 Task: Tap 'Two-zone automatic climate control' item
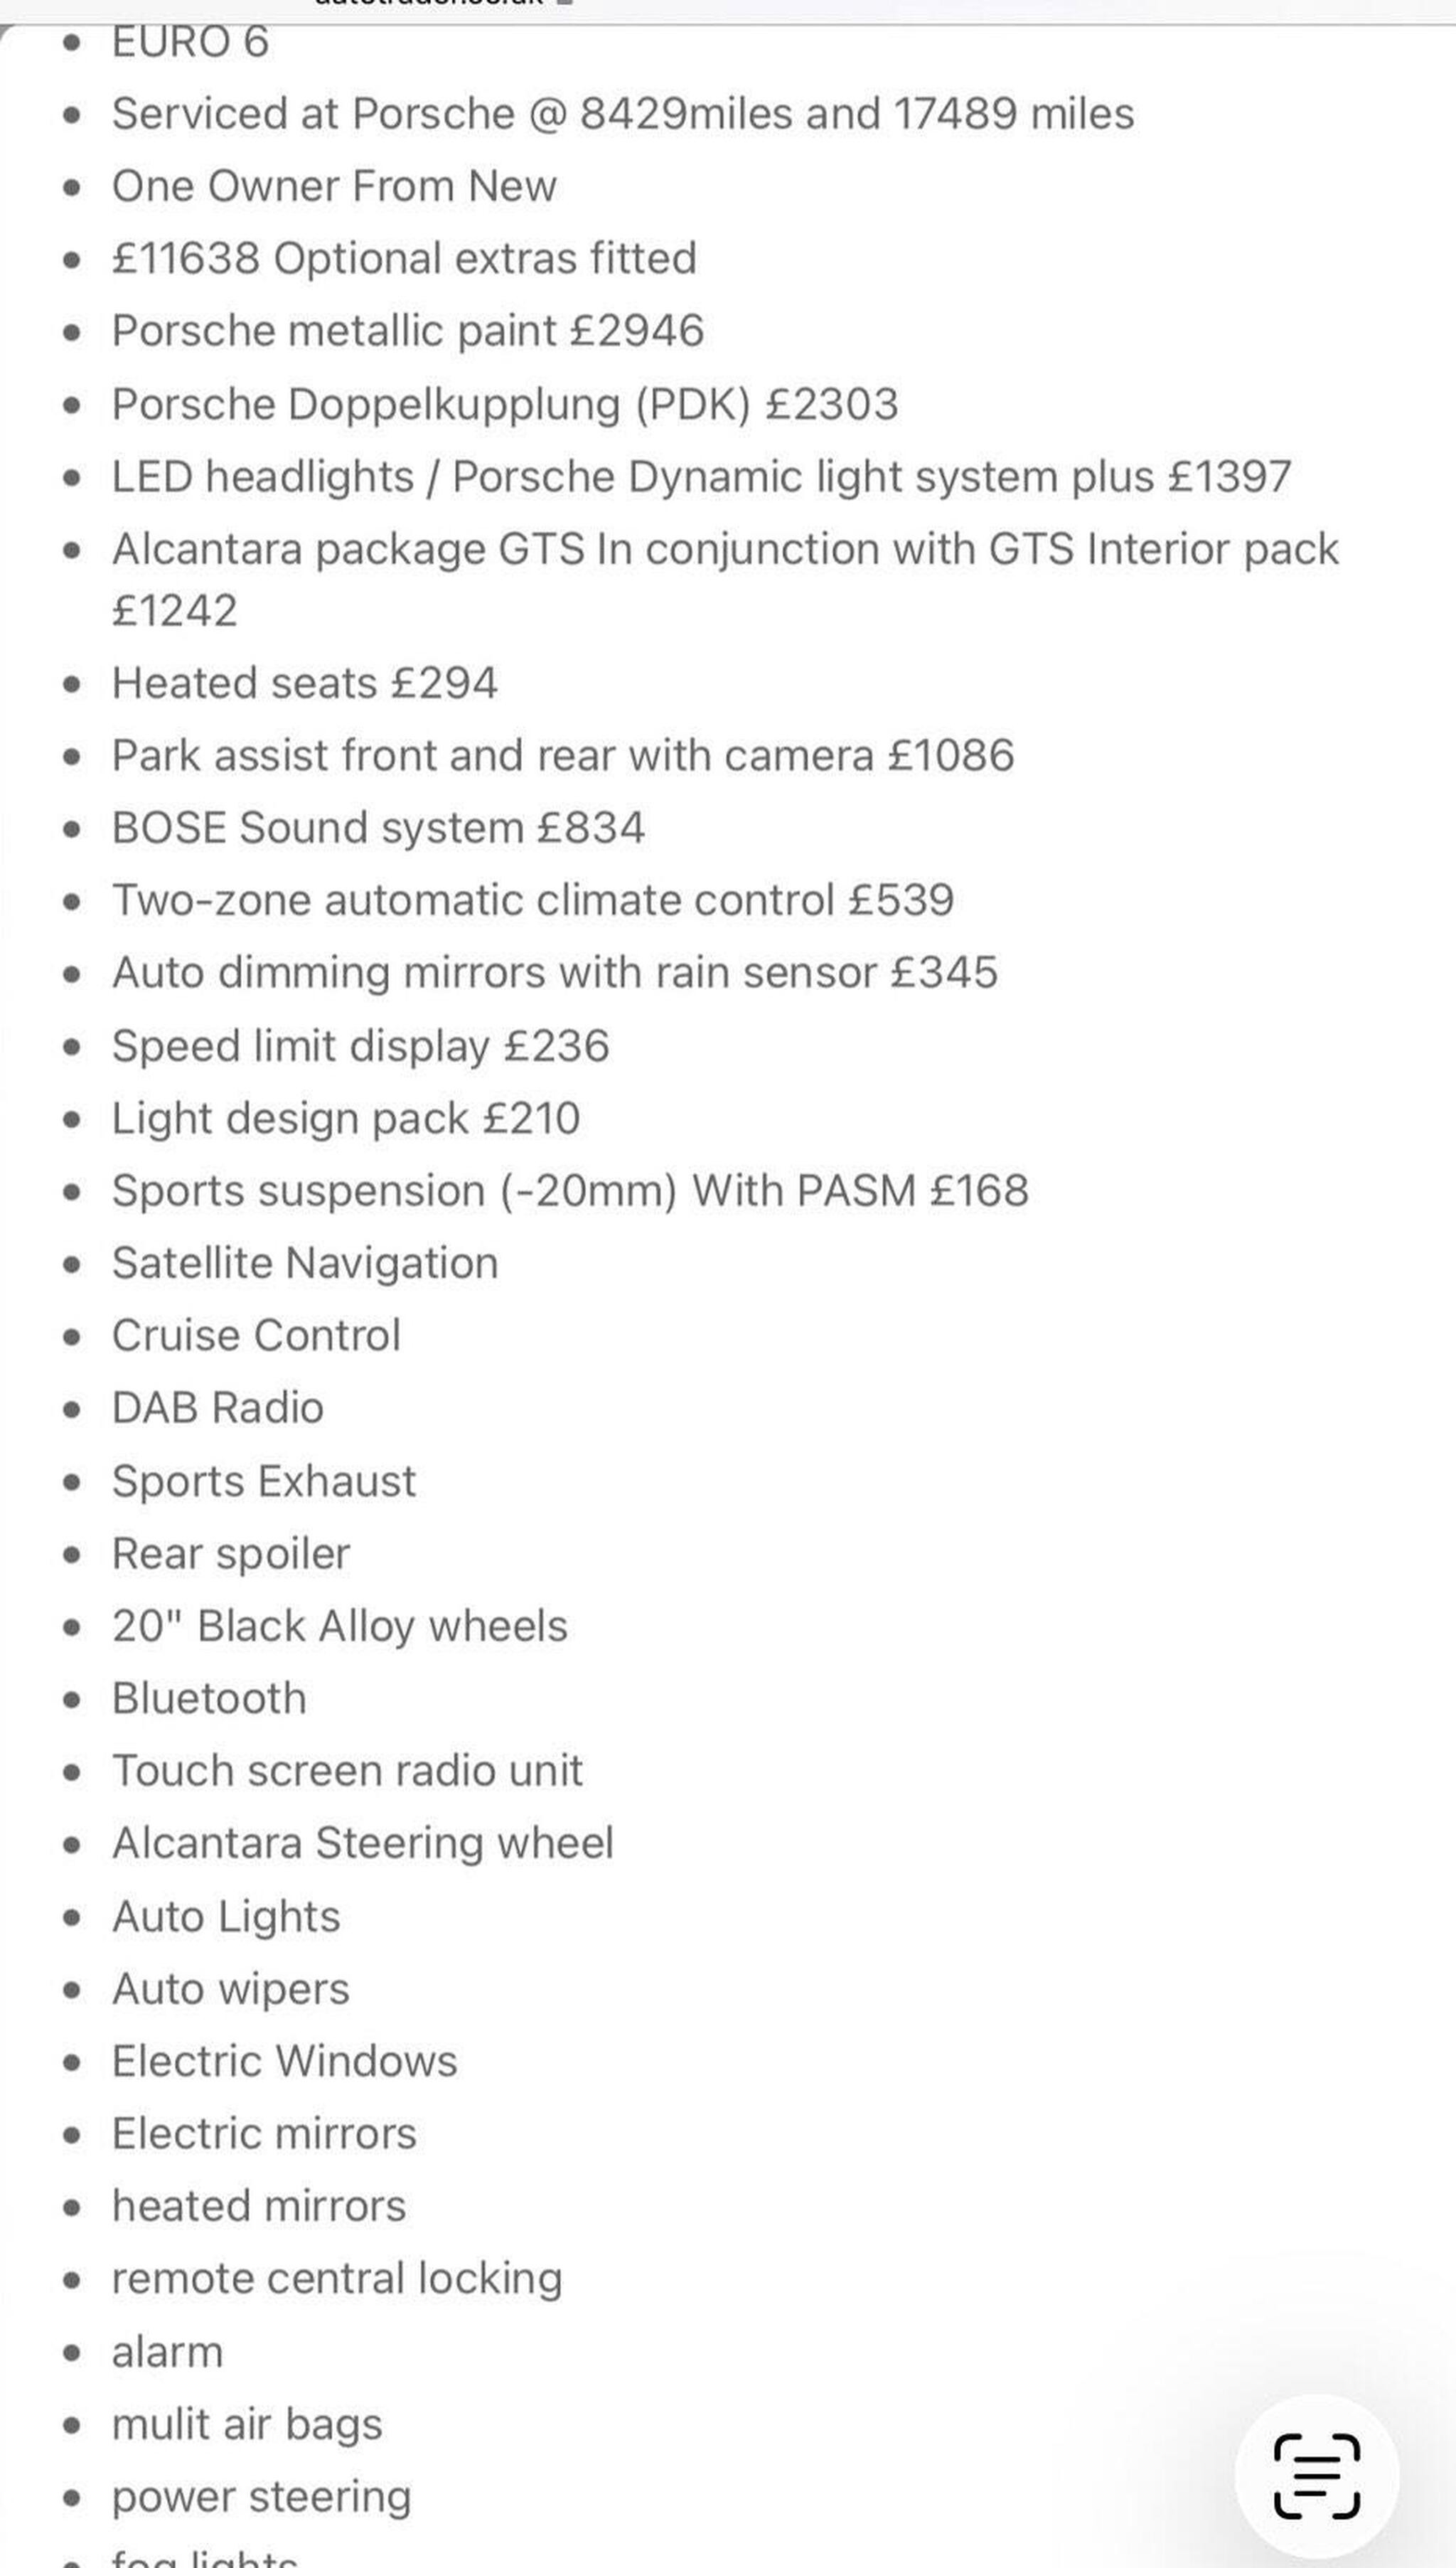click(x=533, y=900)
